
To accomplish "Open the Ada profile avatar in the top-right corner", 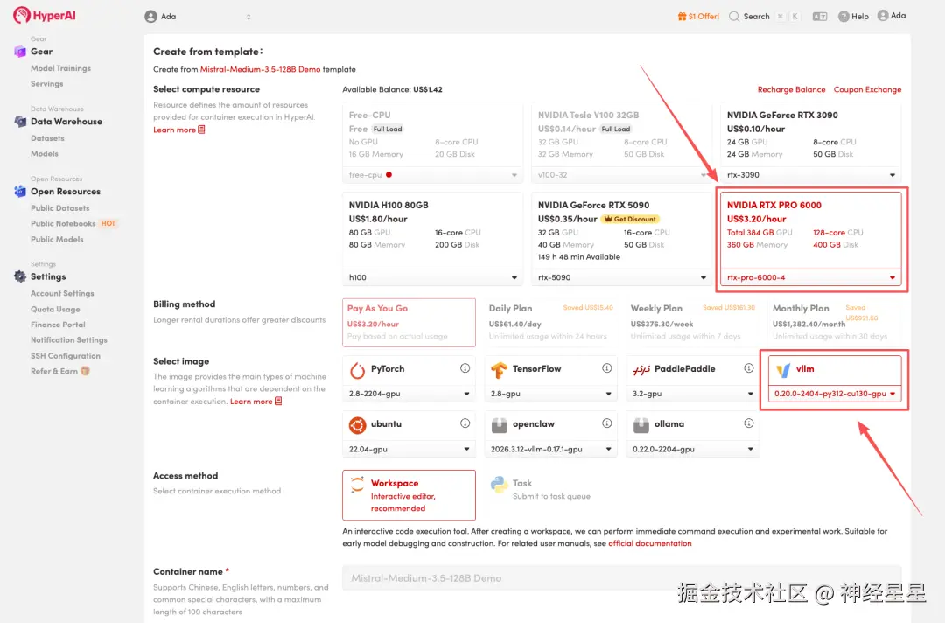I will (x=883, y=16).
